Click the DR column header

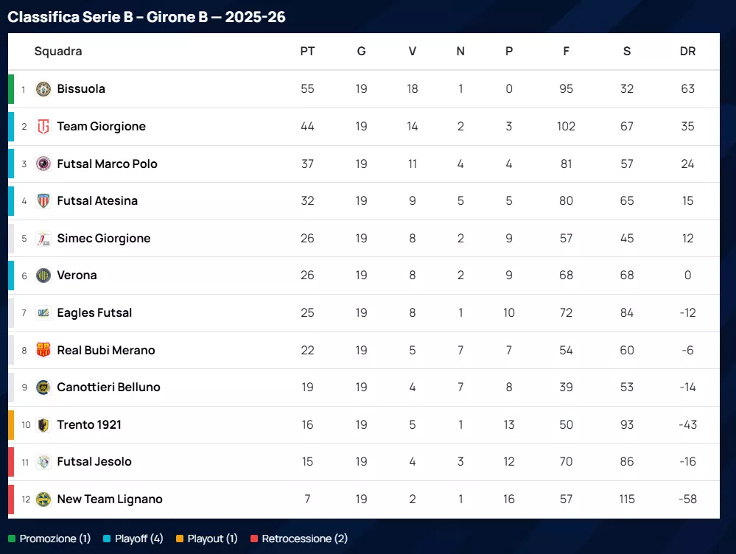click(687, 52)
